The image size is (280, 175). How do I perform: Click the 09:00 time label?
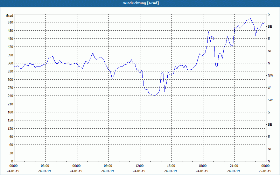pyautogui.click(x=108, y=166)
